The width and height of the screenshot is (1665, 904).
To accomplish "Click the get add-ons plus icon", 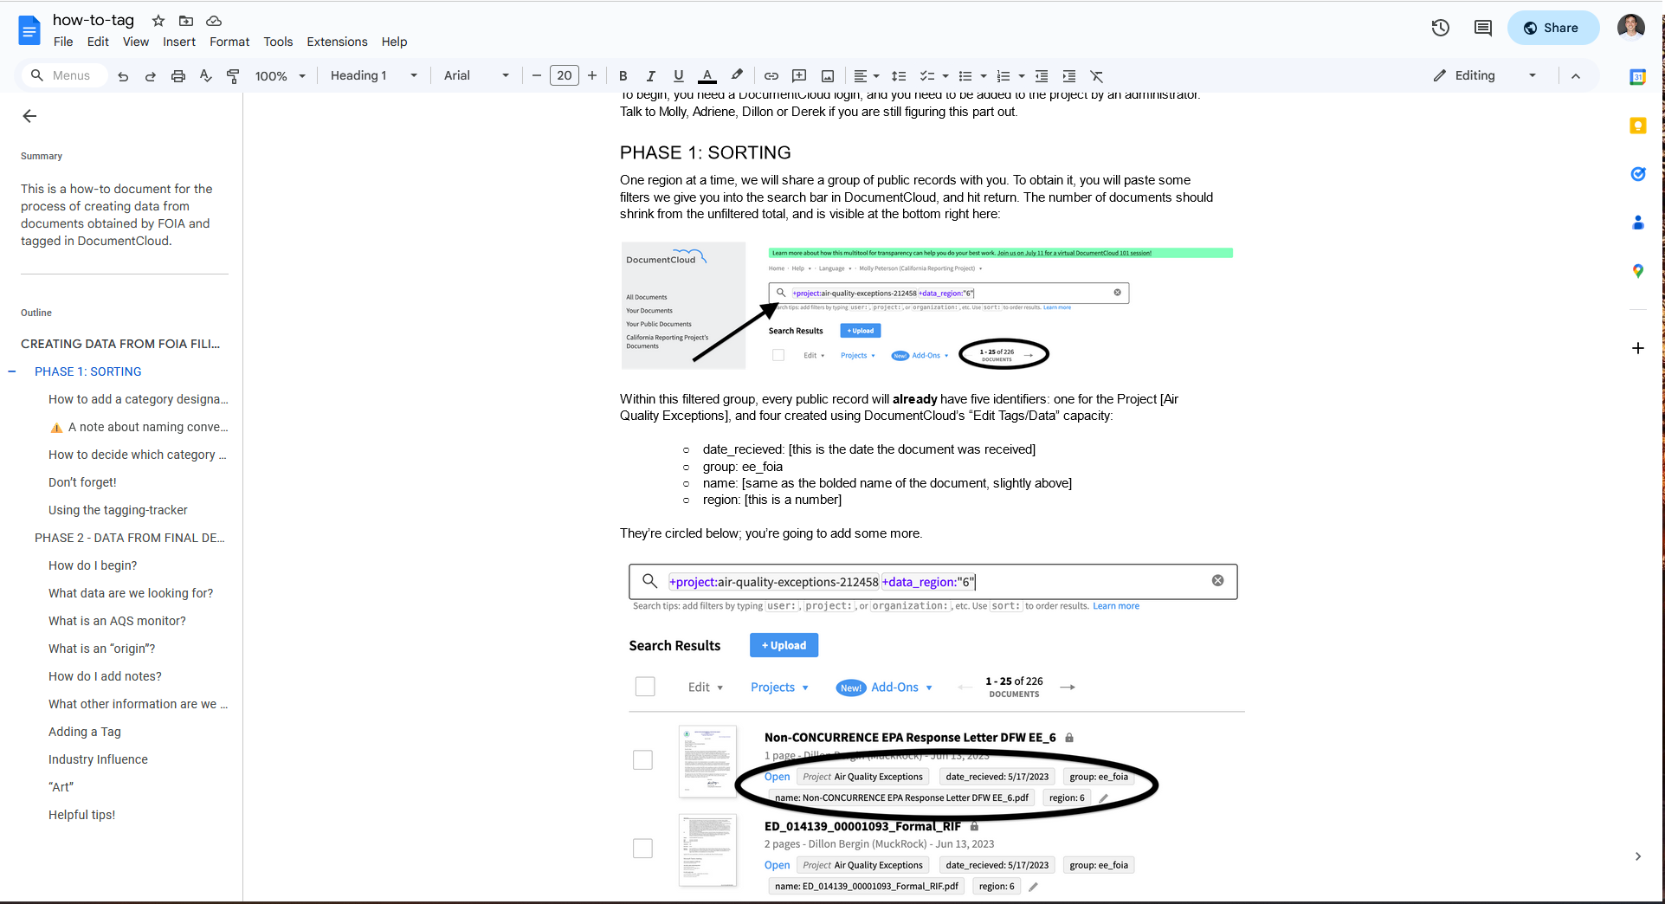I will tap(1637, 348).
